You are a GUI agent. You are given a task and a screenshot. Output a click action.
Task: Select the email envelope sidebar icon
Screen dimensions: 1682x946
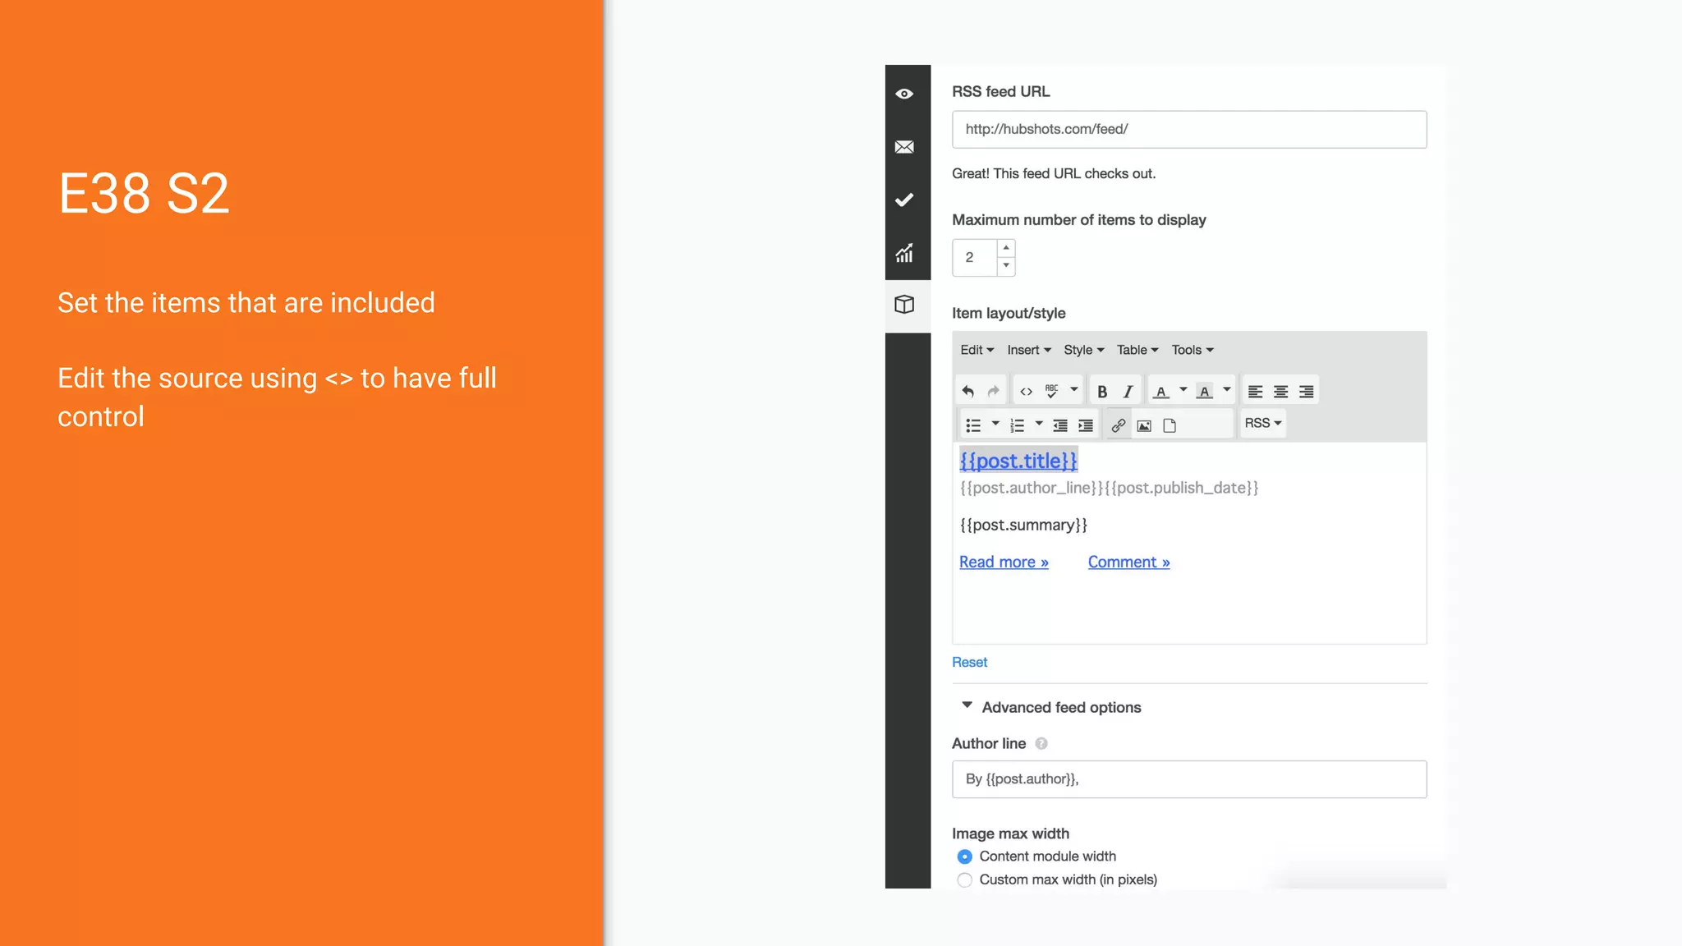coord(904,147)
